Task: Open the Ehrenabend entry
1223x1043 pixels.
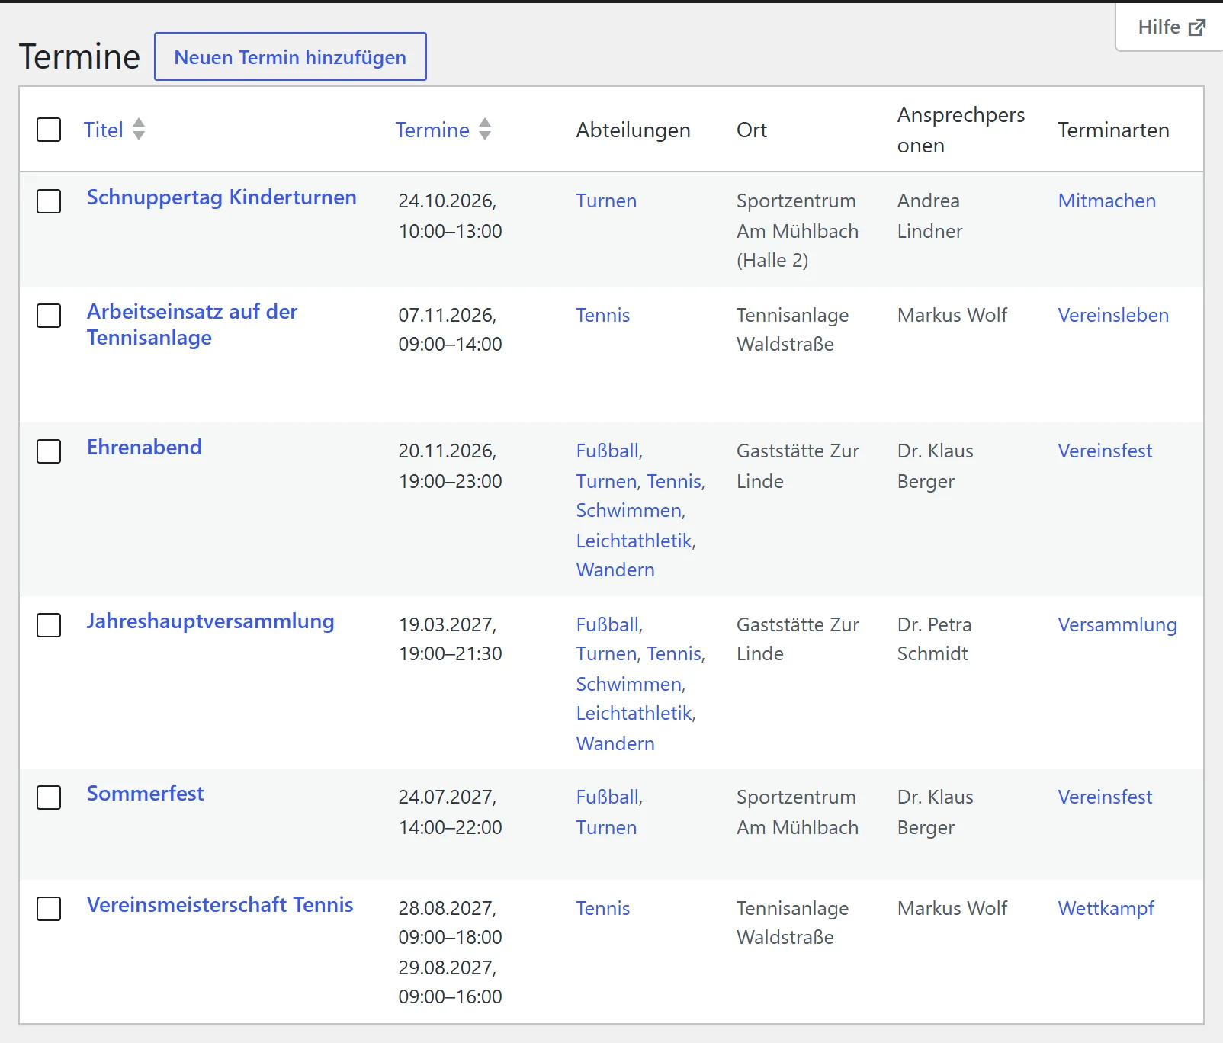Action: tap(144, 448)
